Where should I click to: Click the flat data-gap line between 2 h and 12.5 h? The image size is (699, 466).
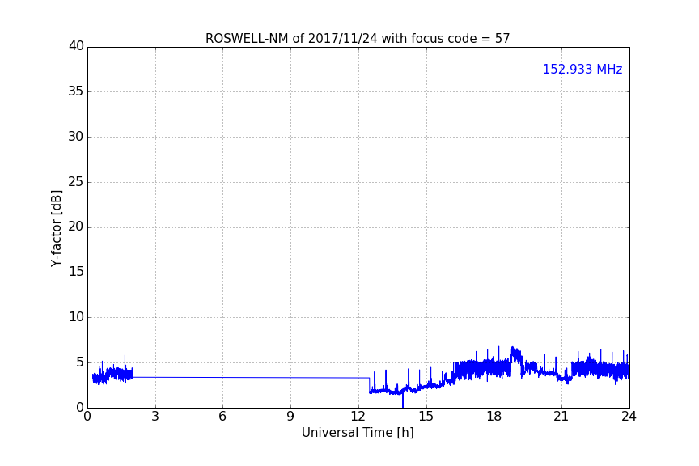[251, 378]
